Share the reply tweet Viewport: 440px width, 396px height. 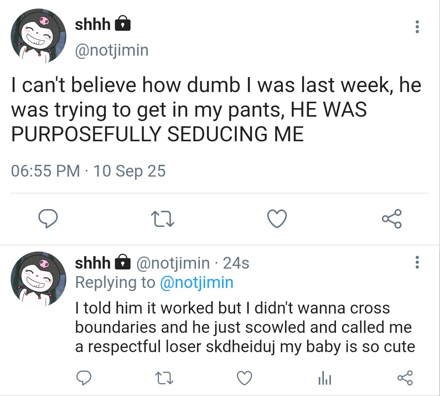(x=405, y=378)
